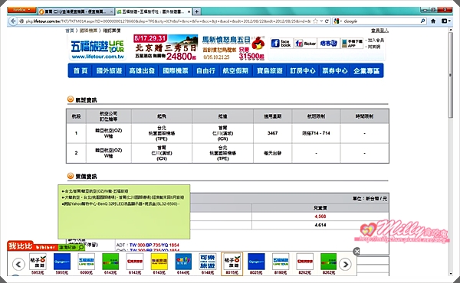Screen dimensions: 460x283
Task: Open a new tab with the plus button
Action: point(197,11)
